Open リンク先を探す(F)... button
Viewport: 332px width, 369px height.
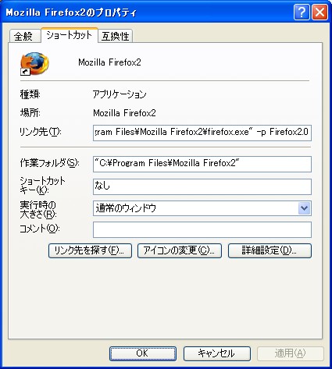coord(90,250)
